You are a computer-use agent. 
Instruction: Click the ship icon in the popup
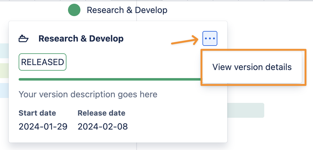point(24,39)
